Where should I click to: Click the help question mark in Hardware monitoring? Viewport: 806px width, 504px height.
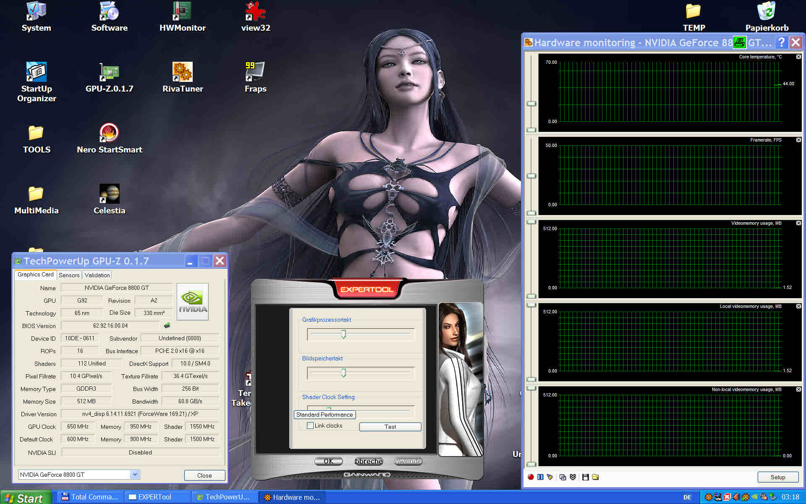pos(781,42)
